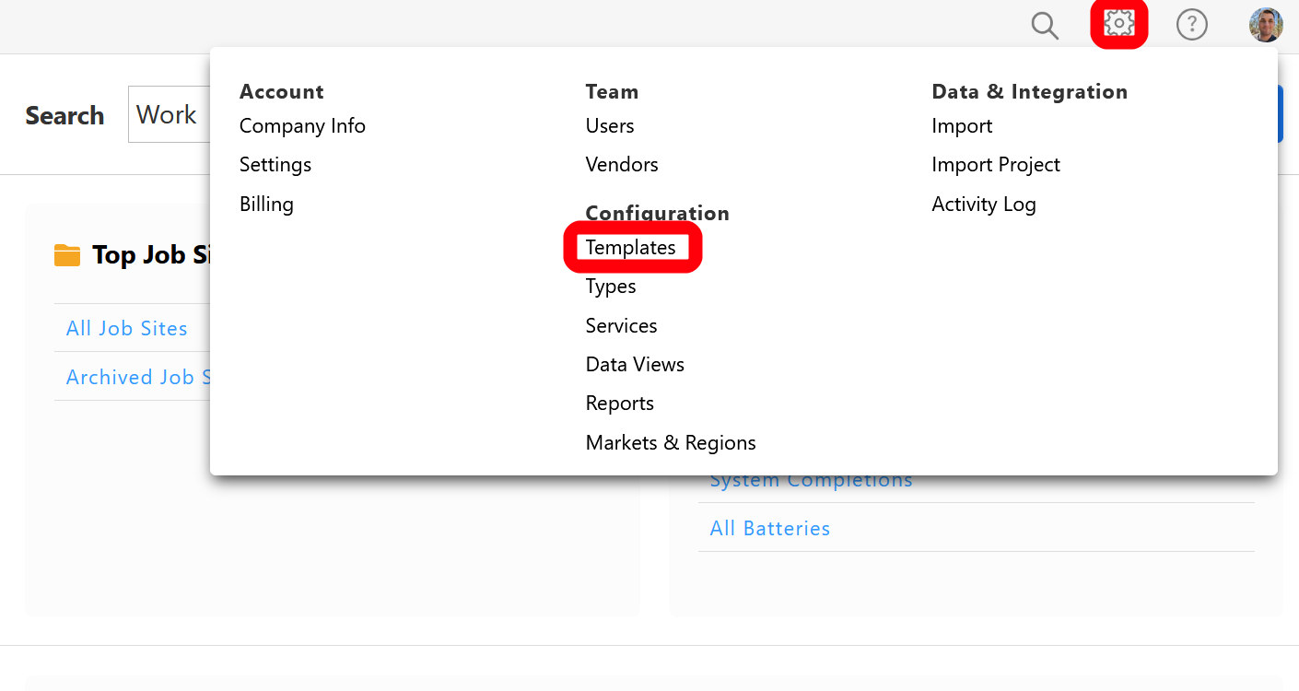Open Services configuration entry
Viewport: 1299px width, 691px height.
point(622,326)
